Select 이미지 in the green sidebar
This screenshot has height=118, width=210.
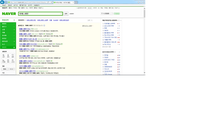point(8,24)
